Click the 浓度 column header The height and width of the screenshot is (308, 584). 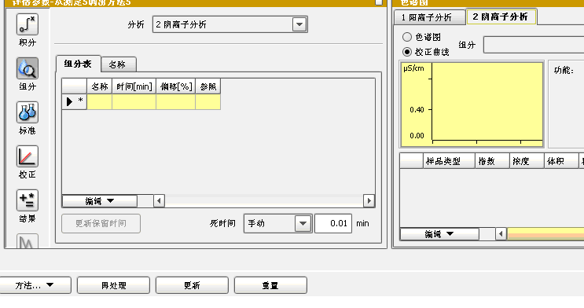(527, 161)
